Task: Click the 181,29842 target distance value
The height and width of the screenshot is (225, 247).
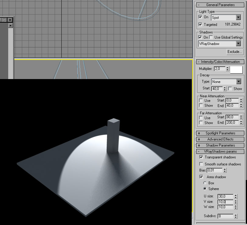Action: (x=232, y=24)
